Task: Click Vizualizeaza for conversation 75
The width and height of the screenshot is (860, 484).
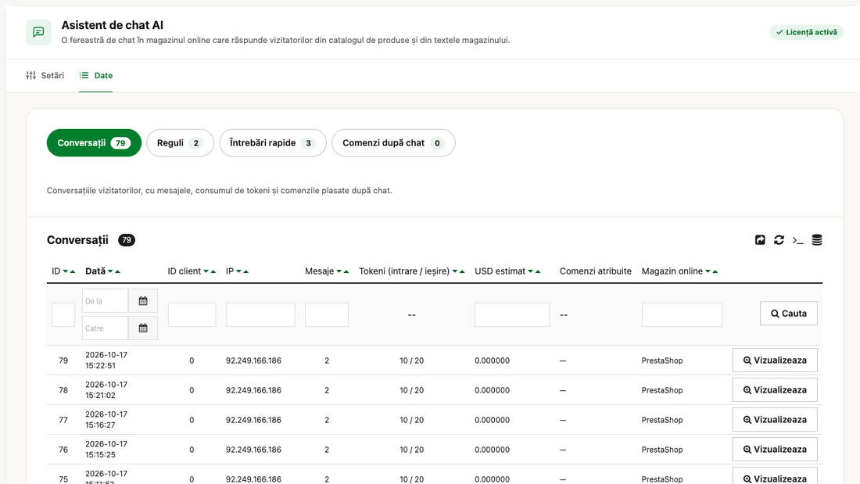Action: [775, 476]
